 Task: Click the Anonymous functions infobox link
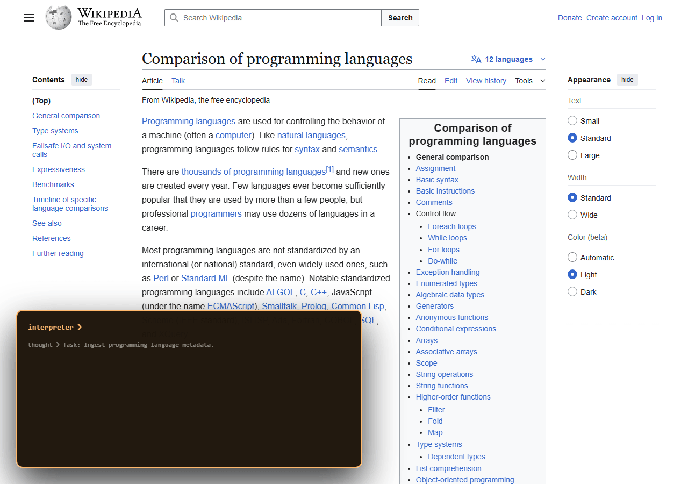point(452,317)
